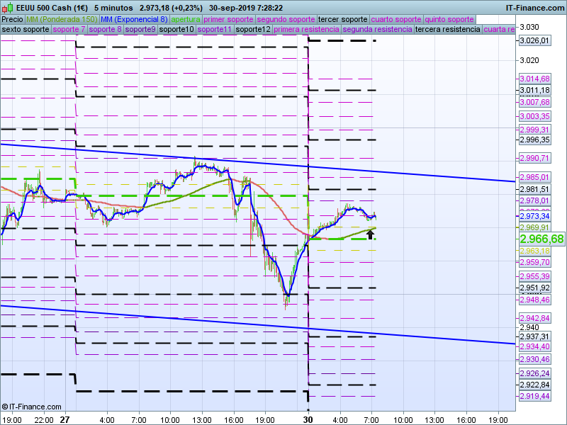567x425 pixels.
Task: Click the tercer soporte legend label
Action: tap(342, 19)
